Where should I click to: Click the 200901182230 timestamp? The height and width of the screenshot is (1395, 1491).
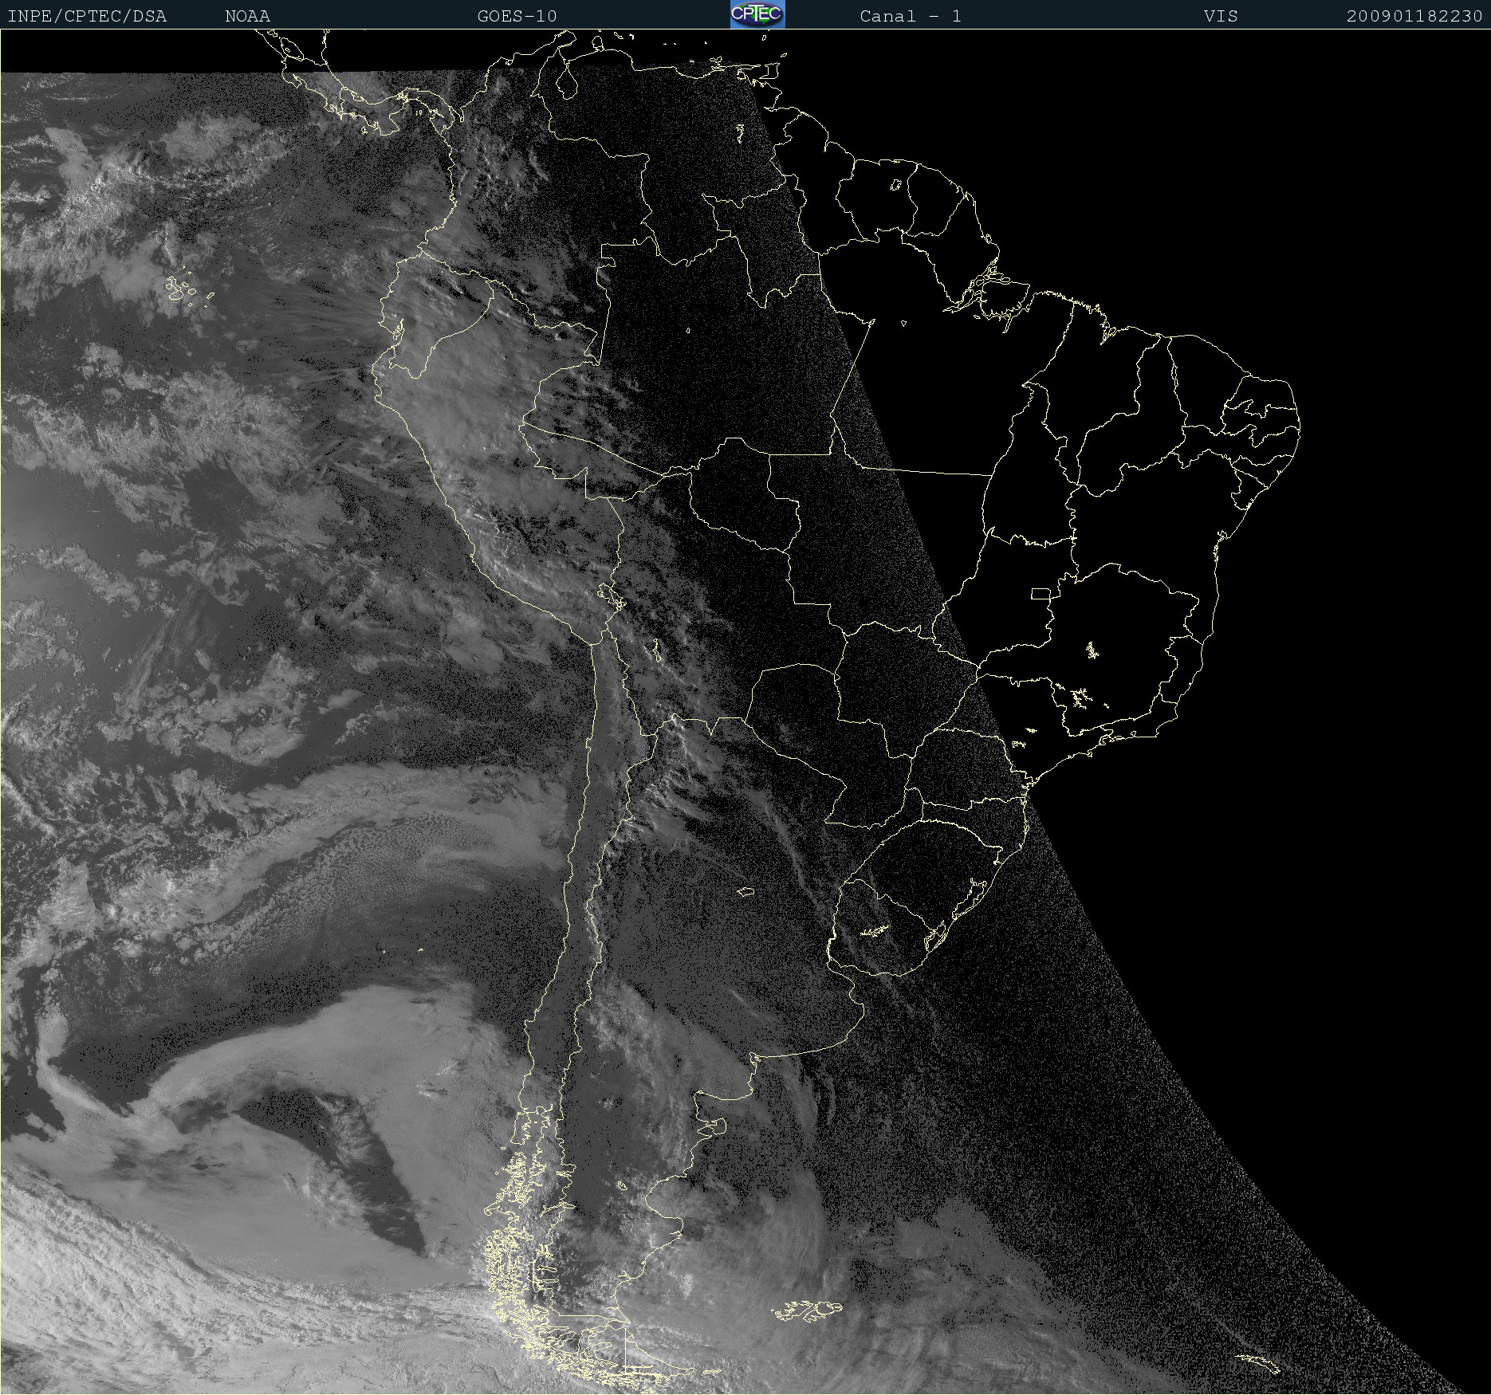[x=1414, y=16]
